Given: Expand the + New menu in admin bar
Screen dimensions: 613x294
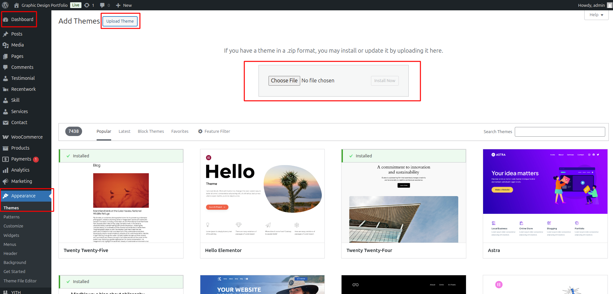Looking at the screenshot, I should 123,5.
